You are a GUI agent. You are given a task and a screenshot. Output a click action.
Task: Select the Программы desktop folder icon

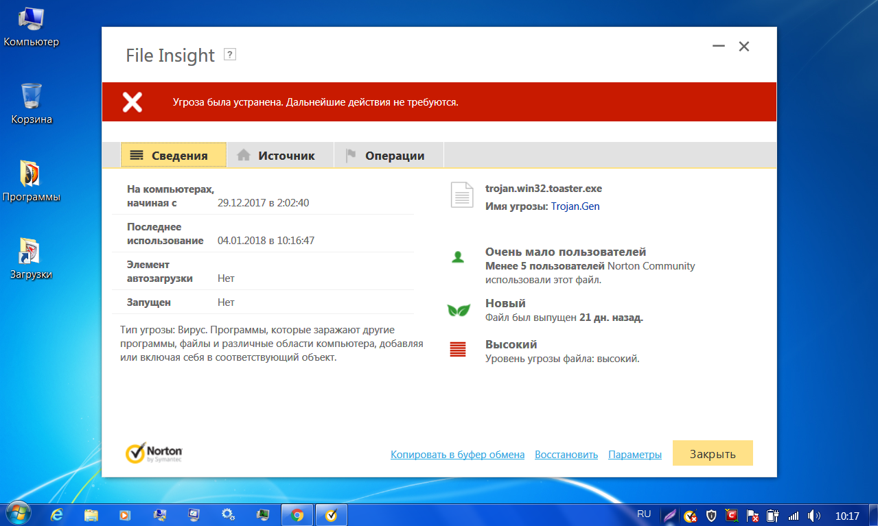click(x=32, y=181)
